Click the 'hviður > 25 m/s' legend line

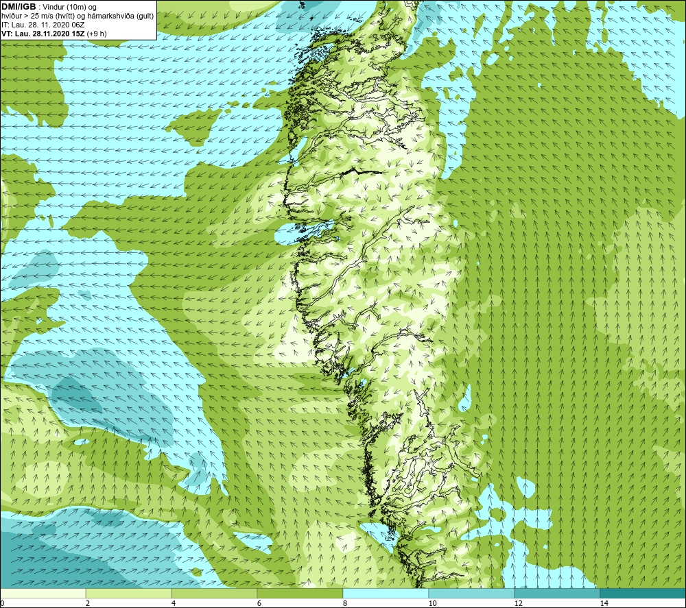[x=78, y=16]
